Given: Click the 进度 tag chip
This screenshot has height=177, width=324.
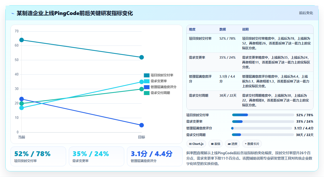Looking at the screenshot, I should [232, 144].
